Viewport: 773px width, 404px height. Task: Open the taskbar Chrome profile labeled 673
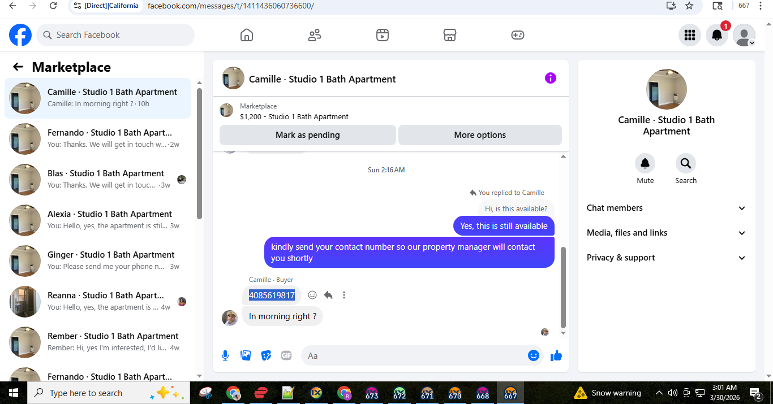tap(372, 393)
